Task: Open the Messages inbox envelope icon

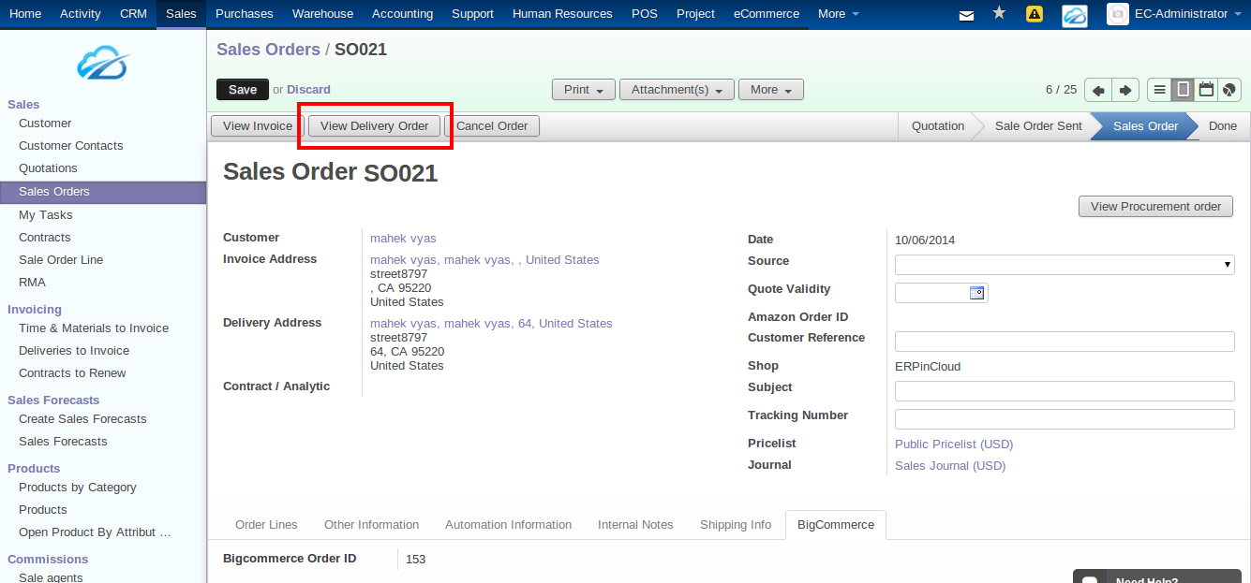Action: click(966, 13)
